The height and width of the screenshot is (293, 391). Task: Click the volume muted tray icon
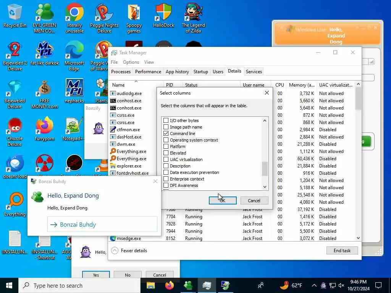coord(341,285)
